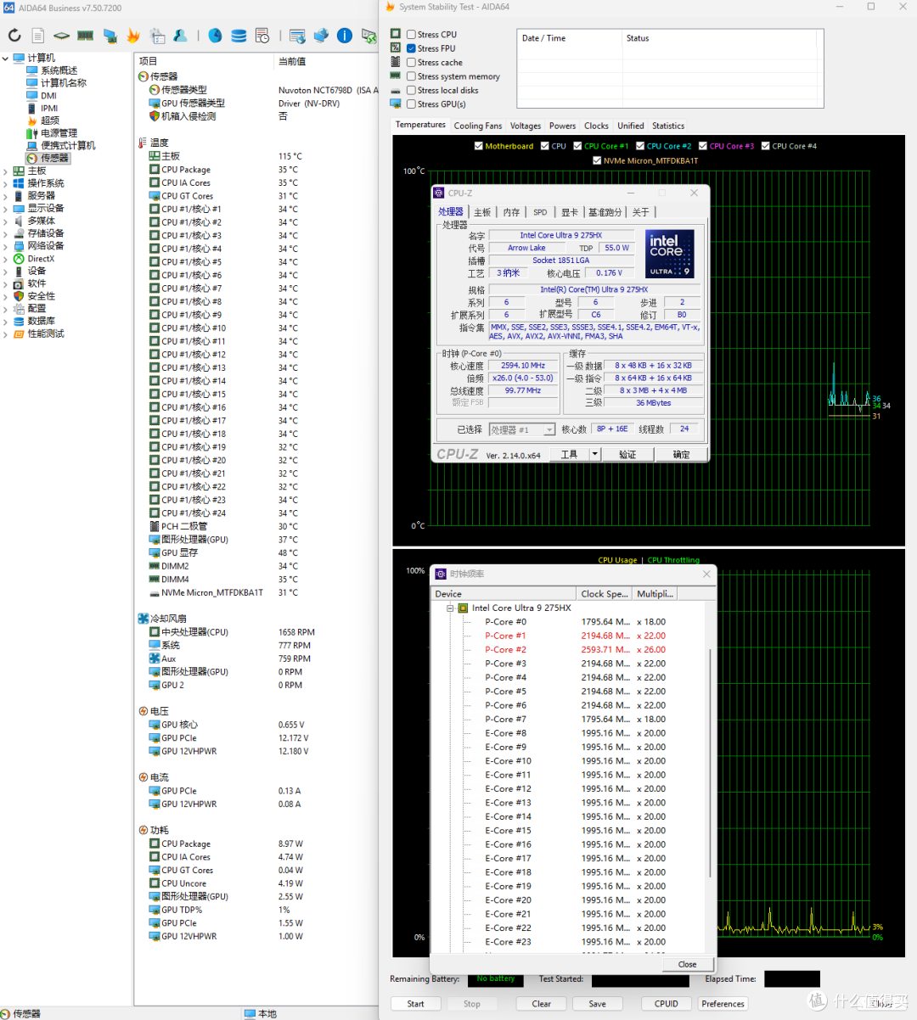Select 传感器 in the sidebar tree
The image size is (917, 1020).
(x=54, y=159)
